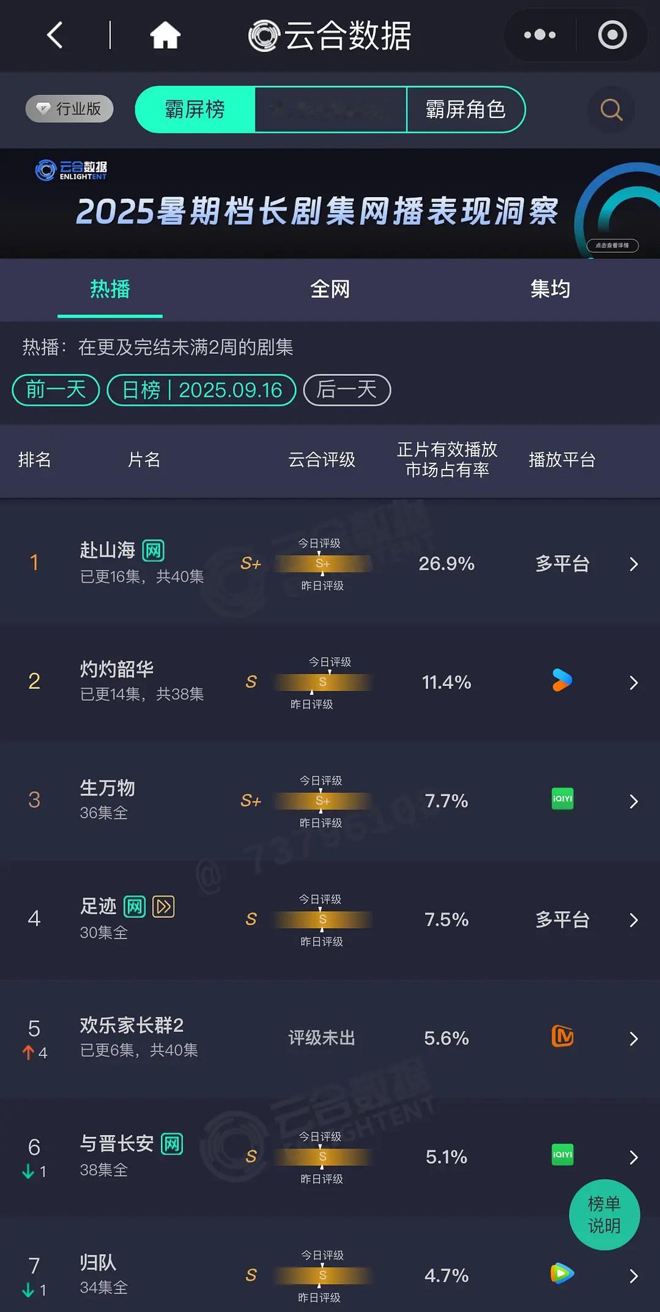Image resolution: width=660 pixels, height=1312 pixels.
Task: Tap the Tencent Video icon for 归队
Action: [x=562, y=1273]
